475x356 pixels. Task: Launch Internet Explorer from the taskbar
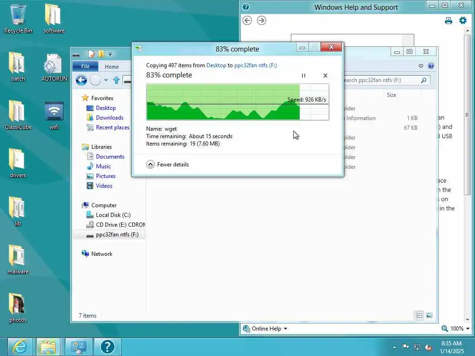point(20,347)
